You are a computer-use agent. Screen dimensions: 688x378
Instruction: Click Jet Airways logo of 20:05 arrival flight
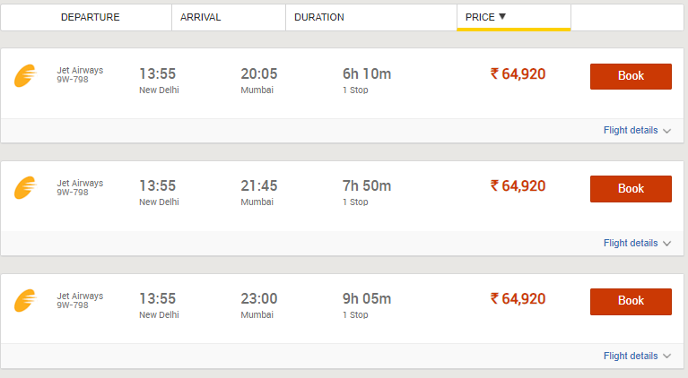coord(25,76)
